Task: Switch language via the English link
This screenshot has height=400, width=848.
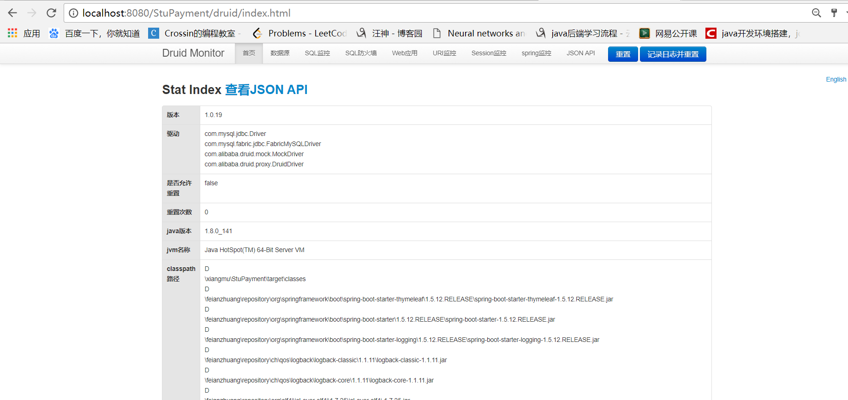Action: pyautogui.click(x=836, y=79)
